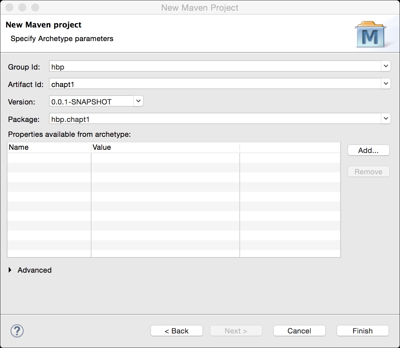Click the Package field containing hbp.chapt1
Screen dimensions: 400x348
coord(216,119)
